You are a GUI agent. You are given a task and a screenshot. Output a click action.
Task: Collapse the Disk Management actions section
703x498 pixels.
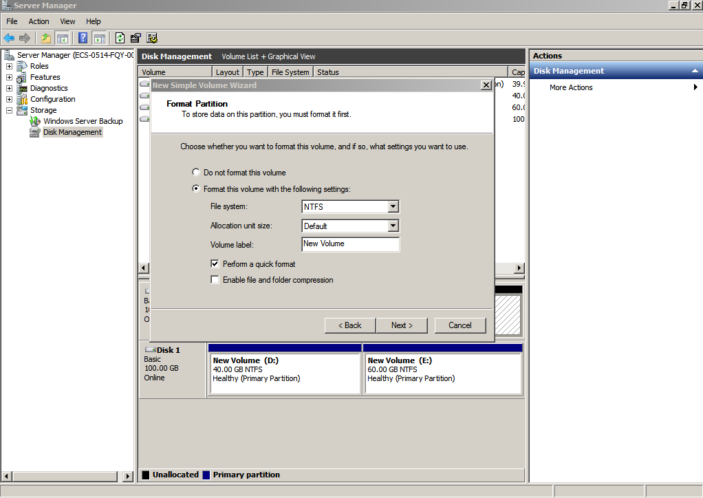pos(695,71)
